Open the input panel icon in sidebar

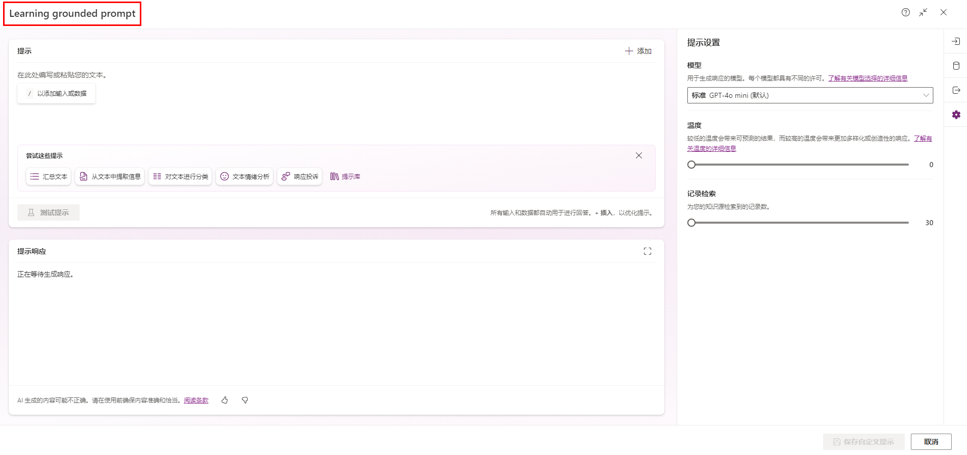[956, 41]
